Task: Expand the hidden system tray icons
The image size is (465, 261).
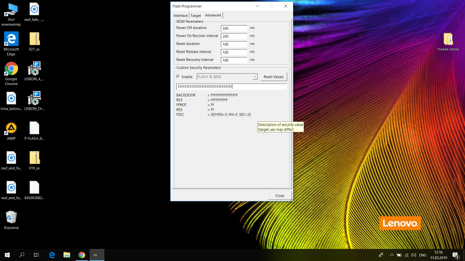Action: [x=390, y=255]
